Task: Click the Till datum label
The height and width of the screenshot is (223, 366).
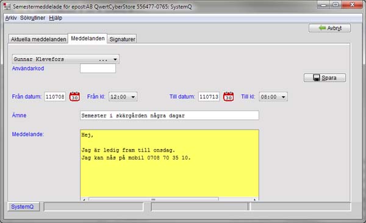Action: point(182,97)
